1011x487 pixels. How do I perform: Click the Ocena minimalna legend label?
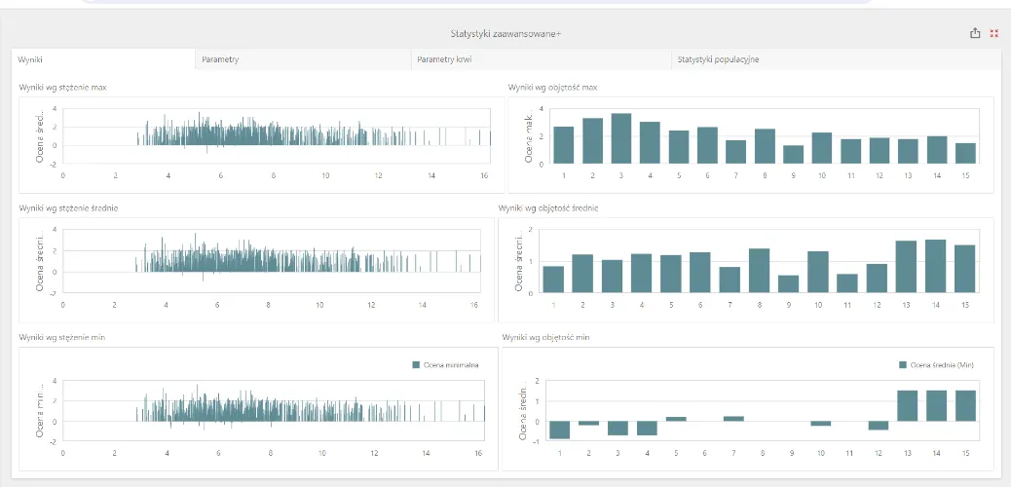click(451, 365)
